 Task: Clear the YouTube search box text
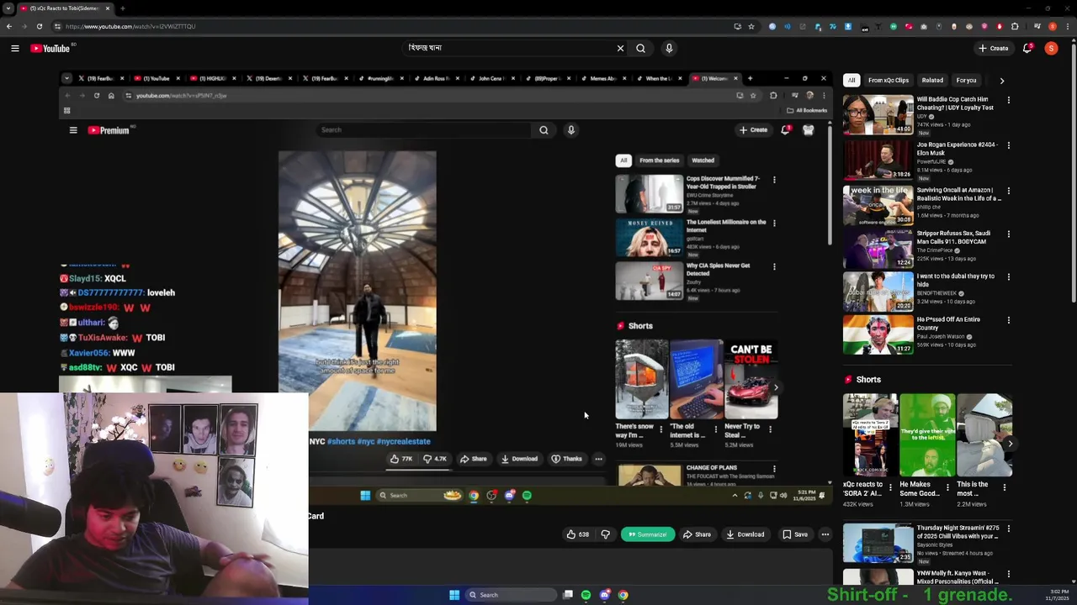click(x=620, y=49)
